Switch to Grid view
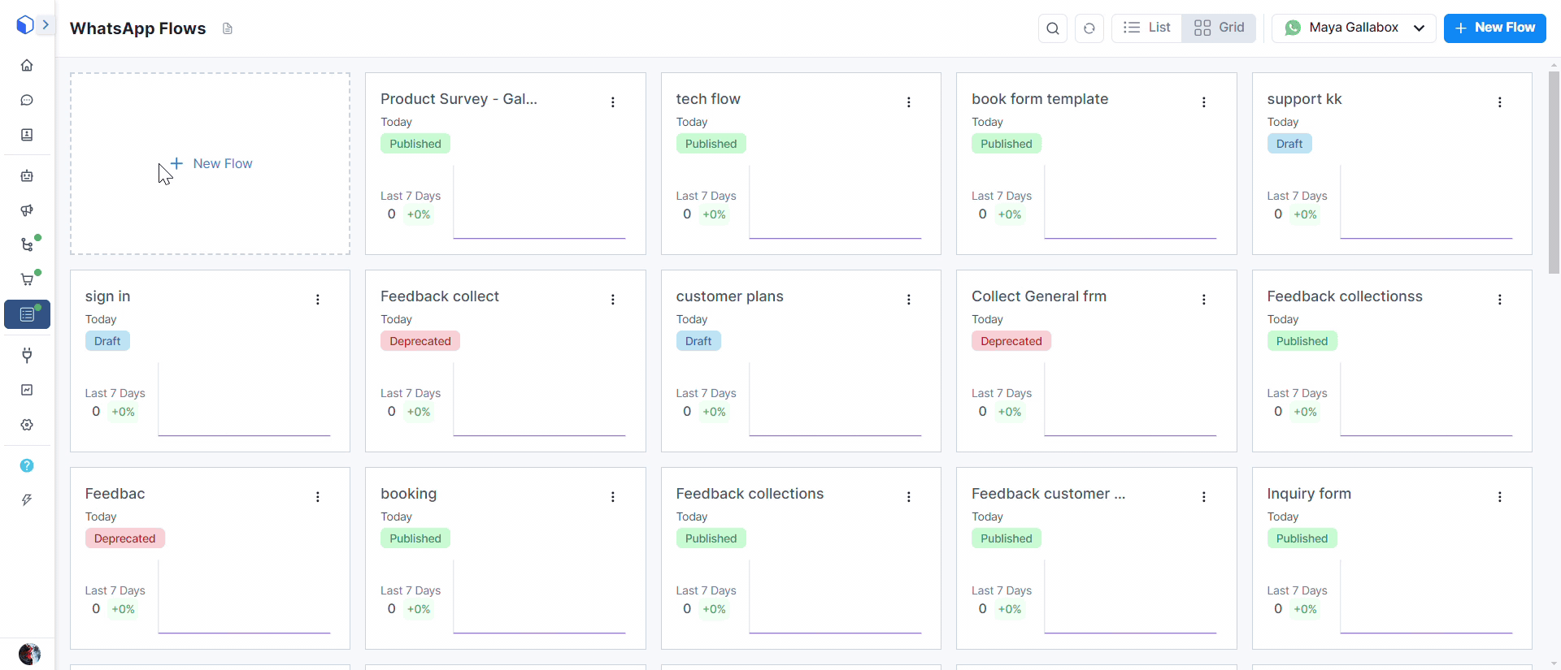Image resolution: width=1561 pixels, height=670 pixels. [1219, 28]
